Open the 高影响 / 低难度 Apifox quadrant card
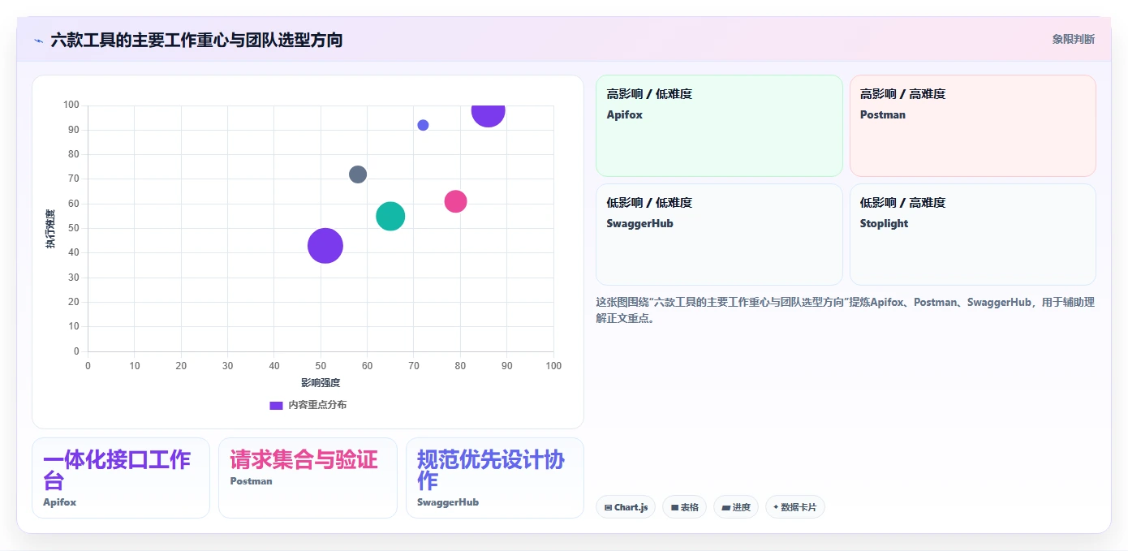 (x=719, y=126)
